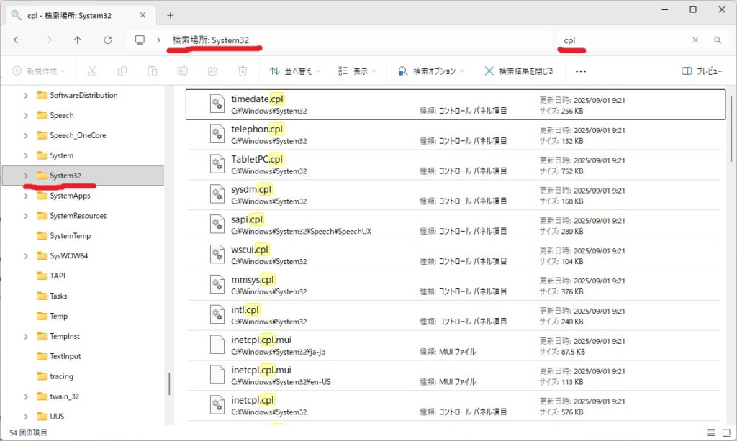Viewport: 737px width, 441px height.
Task: Open the 並べ替え sort dropdown
Action: (295, 71)
